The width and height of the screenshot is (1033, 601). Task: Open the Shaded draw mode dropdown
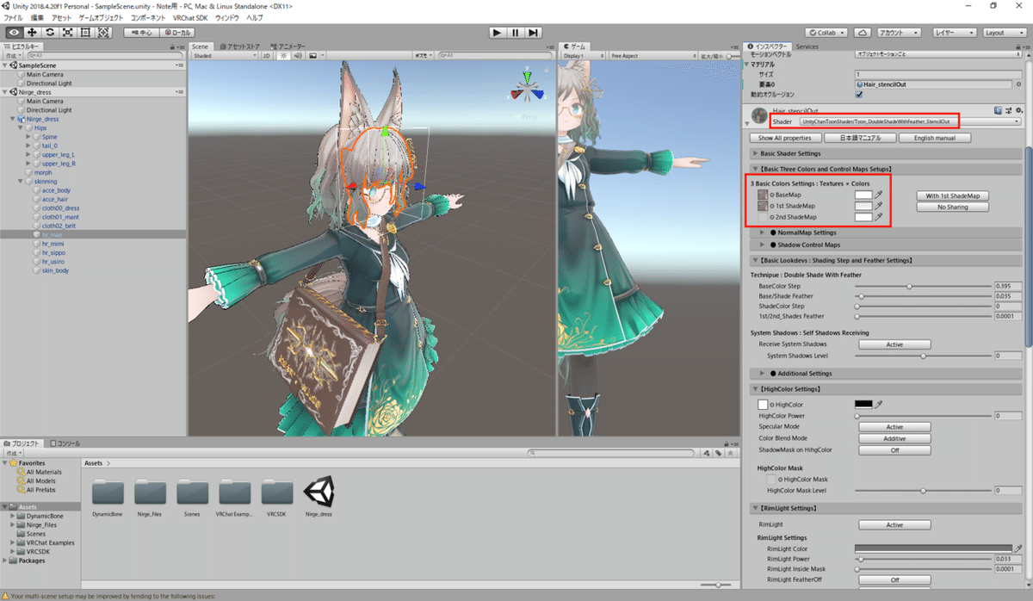224,55
